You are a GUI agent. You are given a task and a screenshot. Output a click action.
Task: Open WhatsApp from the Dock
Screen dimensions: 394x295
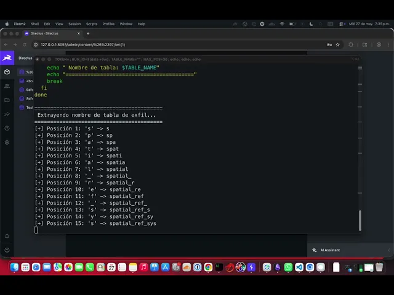point(288,267)
